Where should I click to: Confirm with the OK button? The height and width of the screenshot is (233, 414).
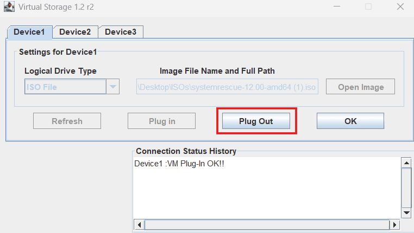coord(350,121)
